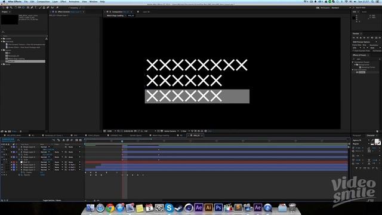Image resolution: width=382 pixels, height=215 pixels.
Task: Open Skype from the dock
Action: pos(169,208)
